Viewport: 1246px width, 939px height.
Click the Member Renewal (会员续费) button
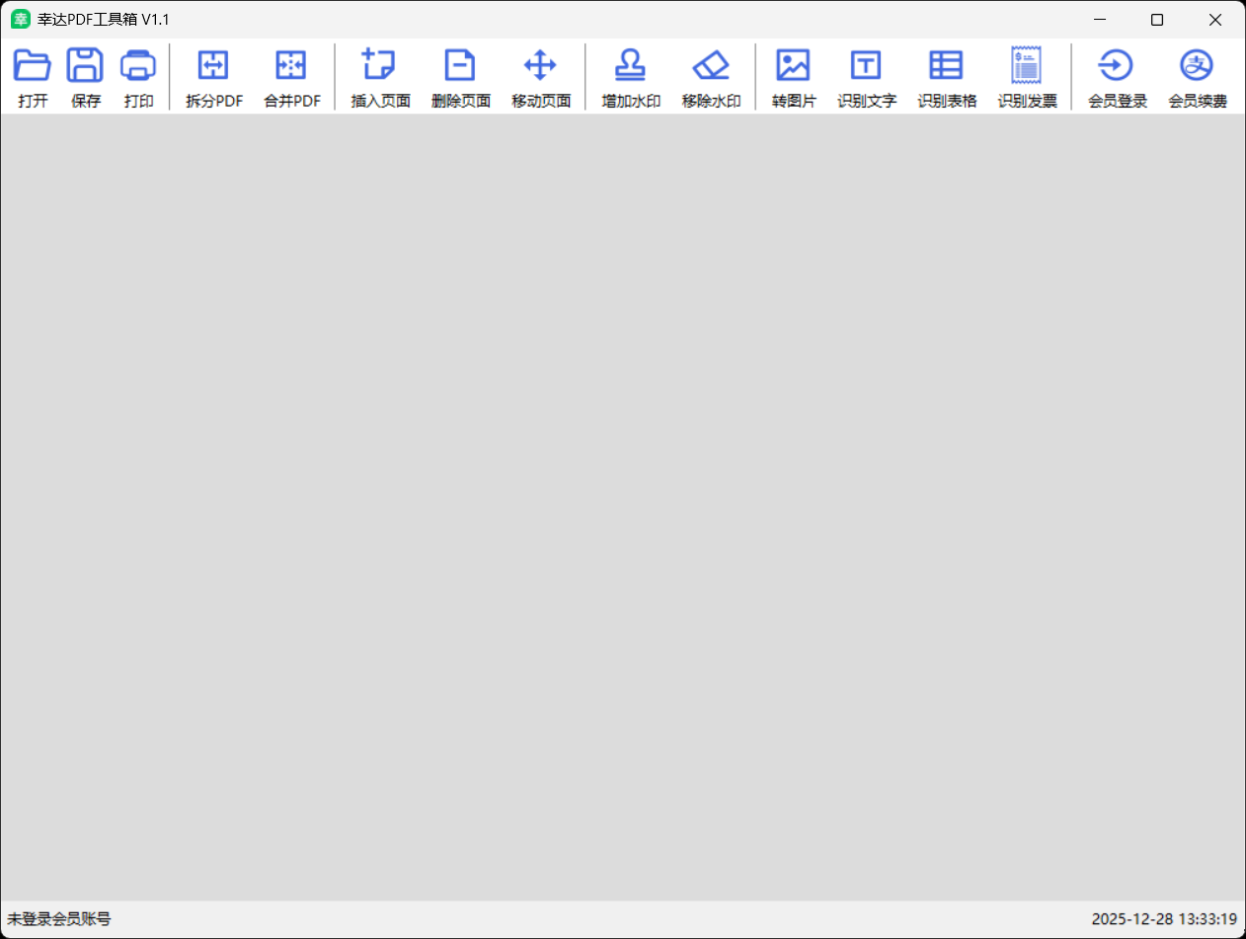pyautogui.click(x=1197, y=66)
